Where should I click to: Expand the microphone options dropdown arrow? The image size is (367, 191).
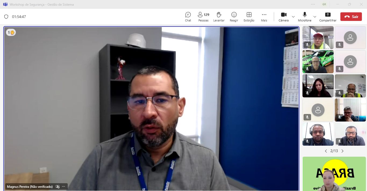click(x=315, y=17)
